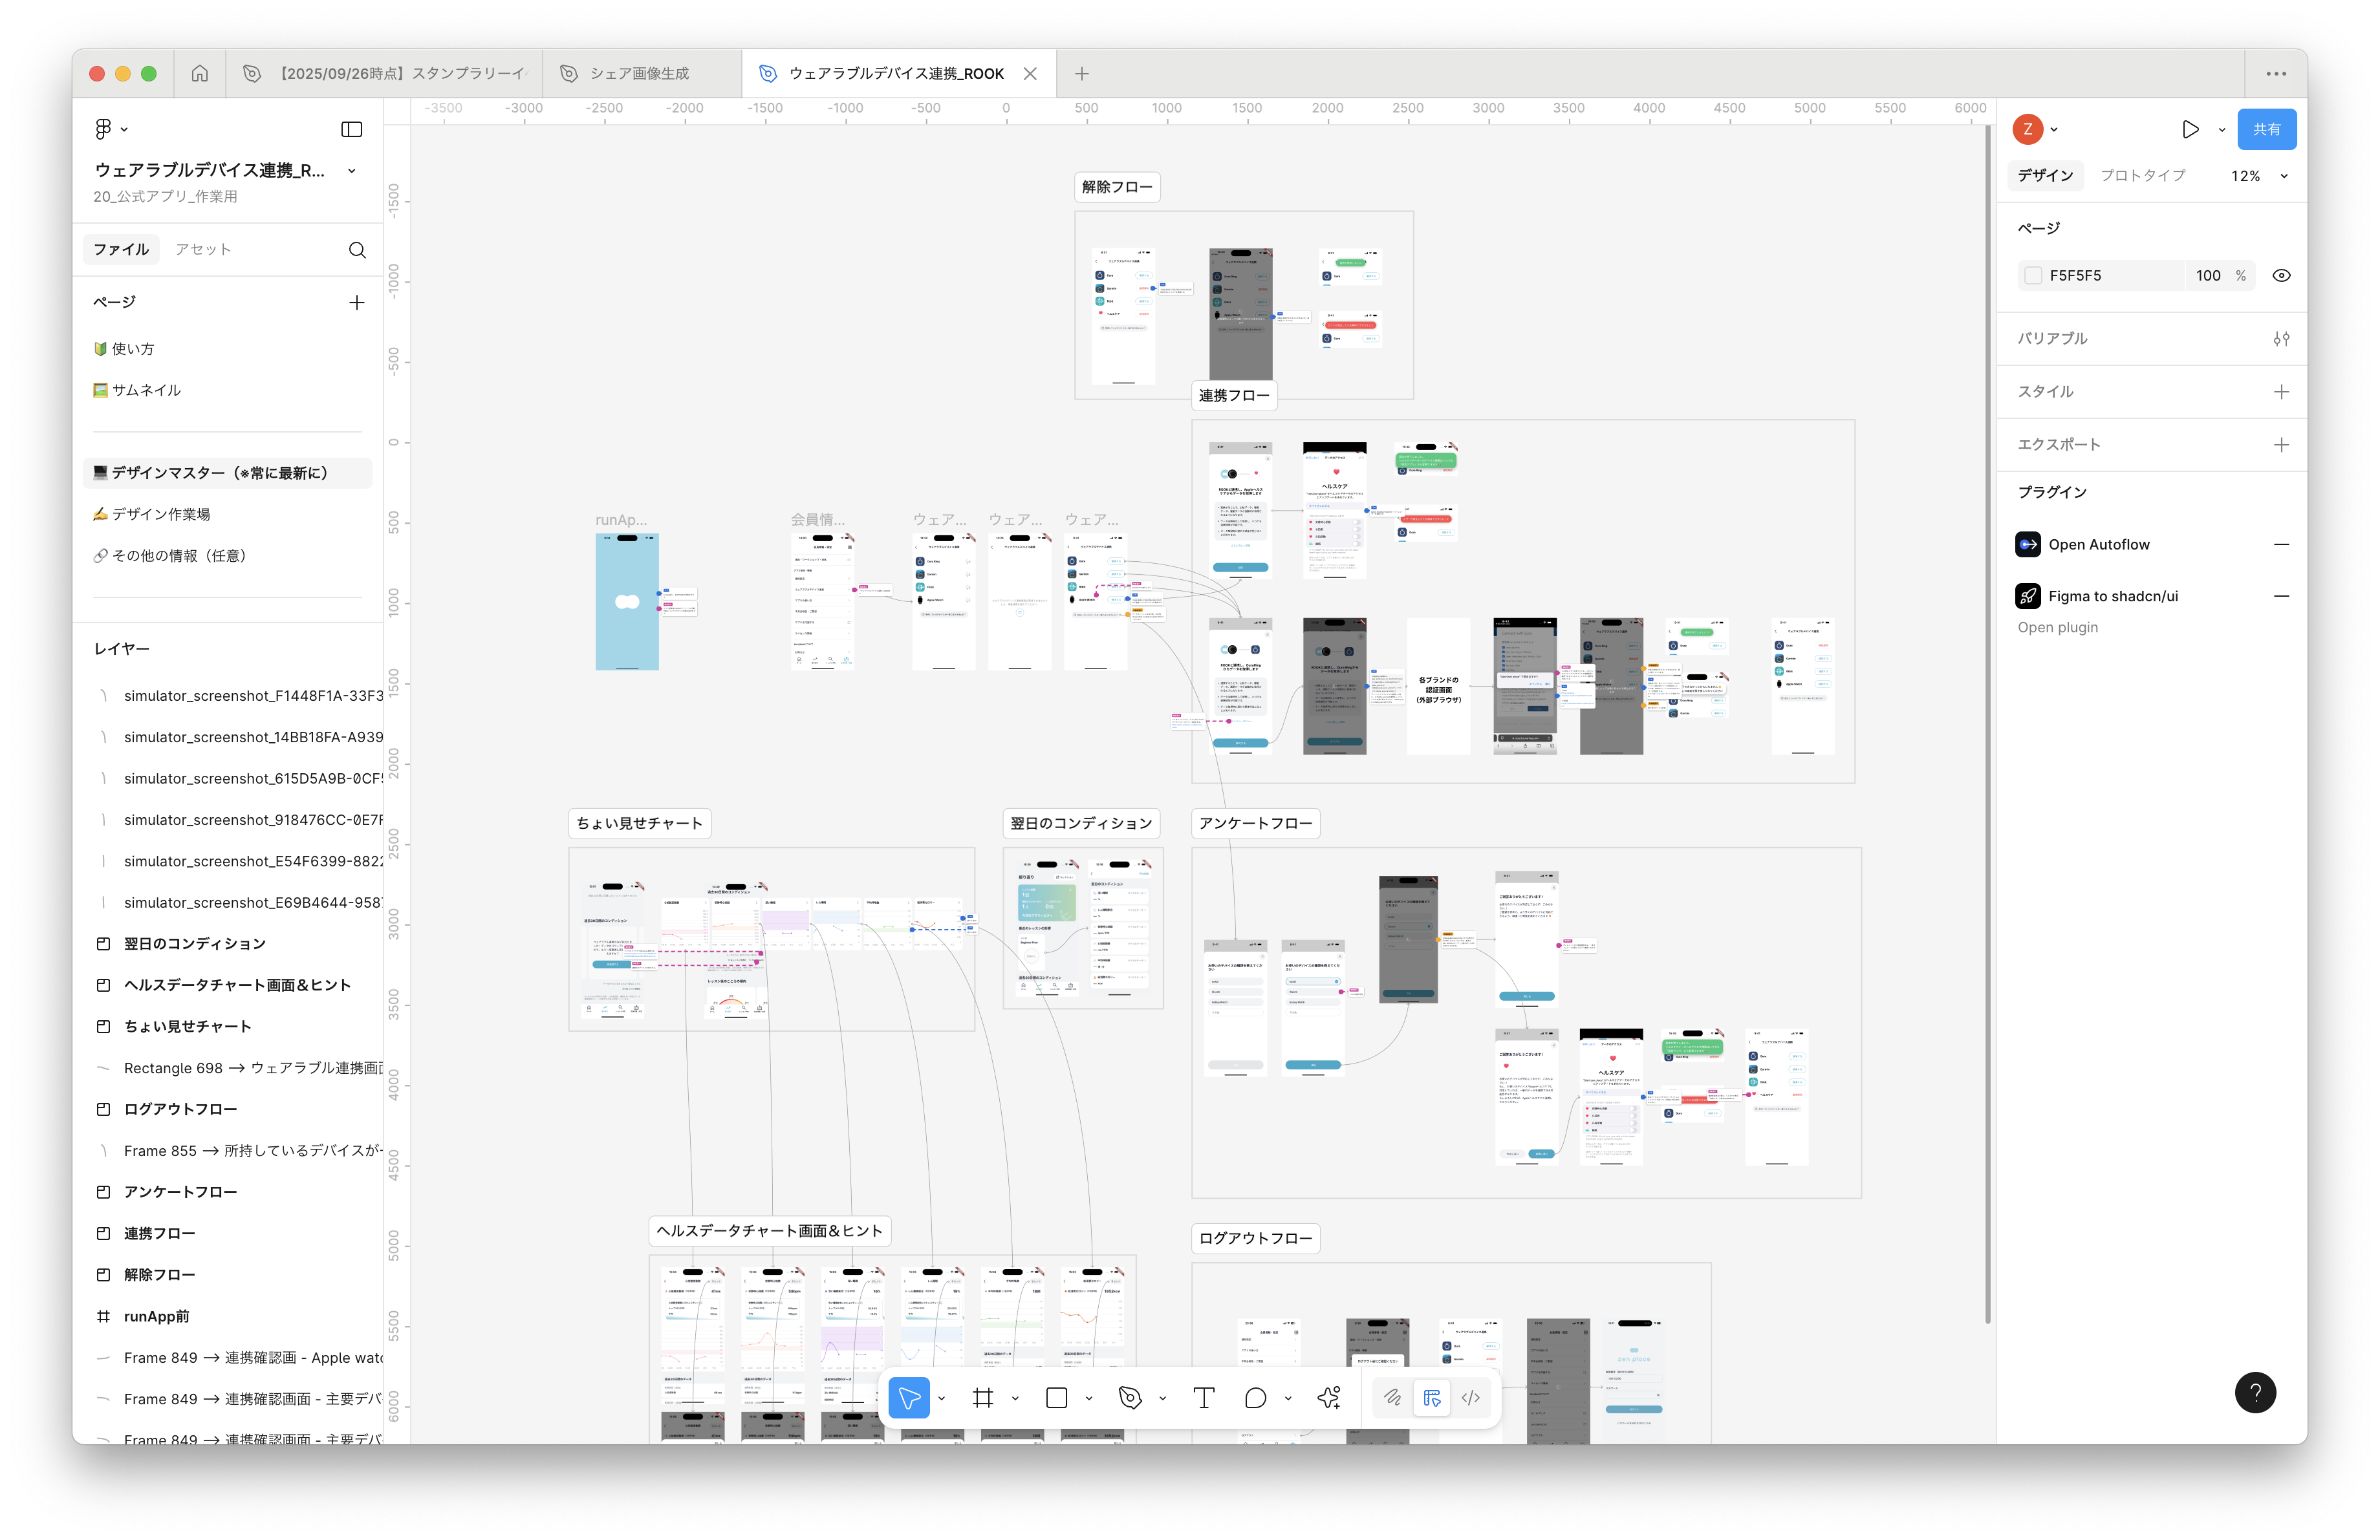Screen dimensions: 2380x1540
Task: Switch to プロトタイプ tab
Action: 2142,176
